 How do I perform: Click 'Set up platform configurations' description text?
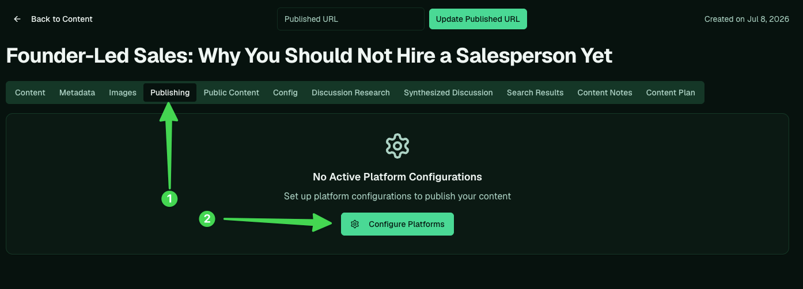(x=397, y=196)
